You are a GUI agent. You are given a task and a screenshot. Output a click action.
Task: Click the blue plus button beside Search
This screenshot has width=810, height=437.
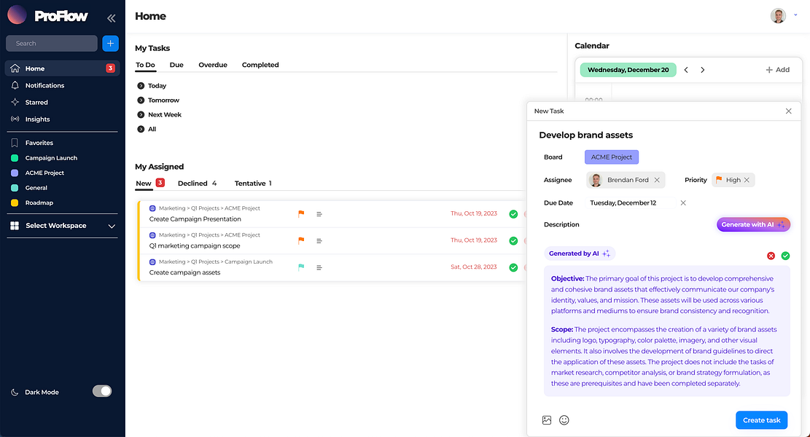click(110, 44)
